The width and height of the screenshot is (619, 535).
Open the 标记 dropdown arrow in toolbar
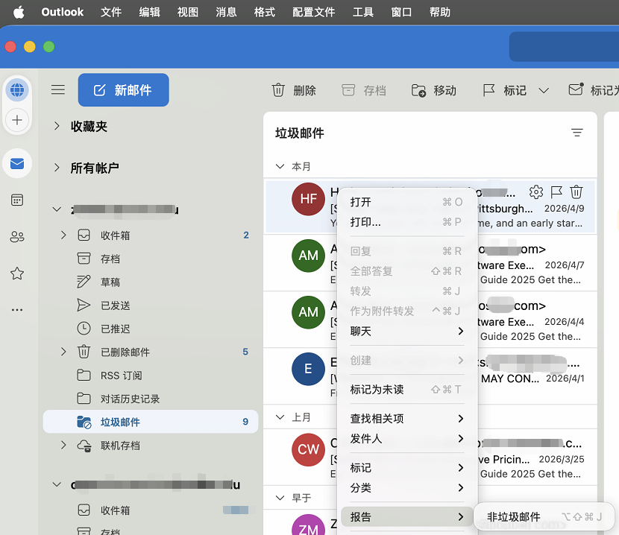click(x=544, y=90)
